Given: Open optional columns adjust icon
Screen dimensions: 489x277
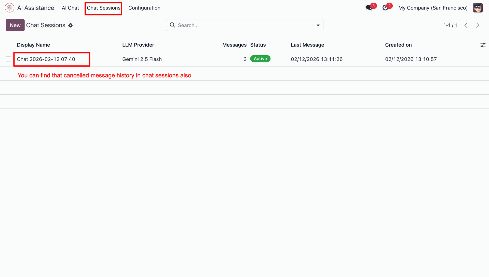Looking at the screenshot, I should pos(483,45).
